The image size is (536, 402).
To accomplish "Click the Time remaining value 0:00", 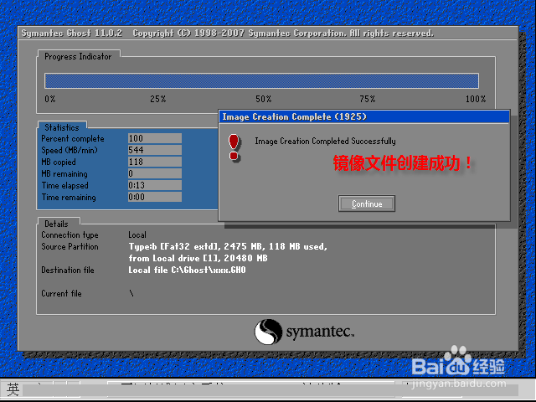I will coord(154,197).
